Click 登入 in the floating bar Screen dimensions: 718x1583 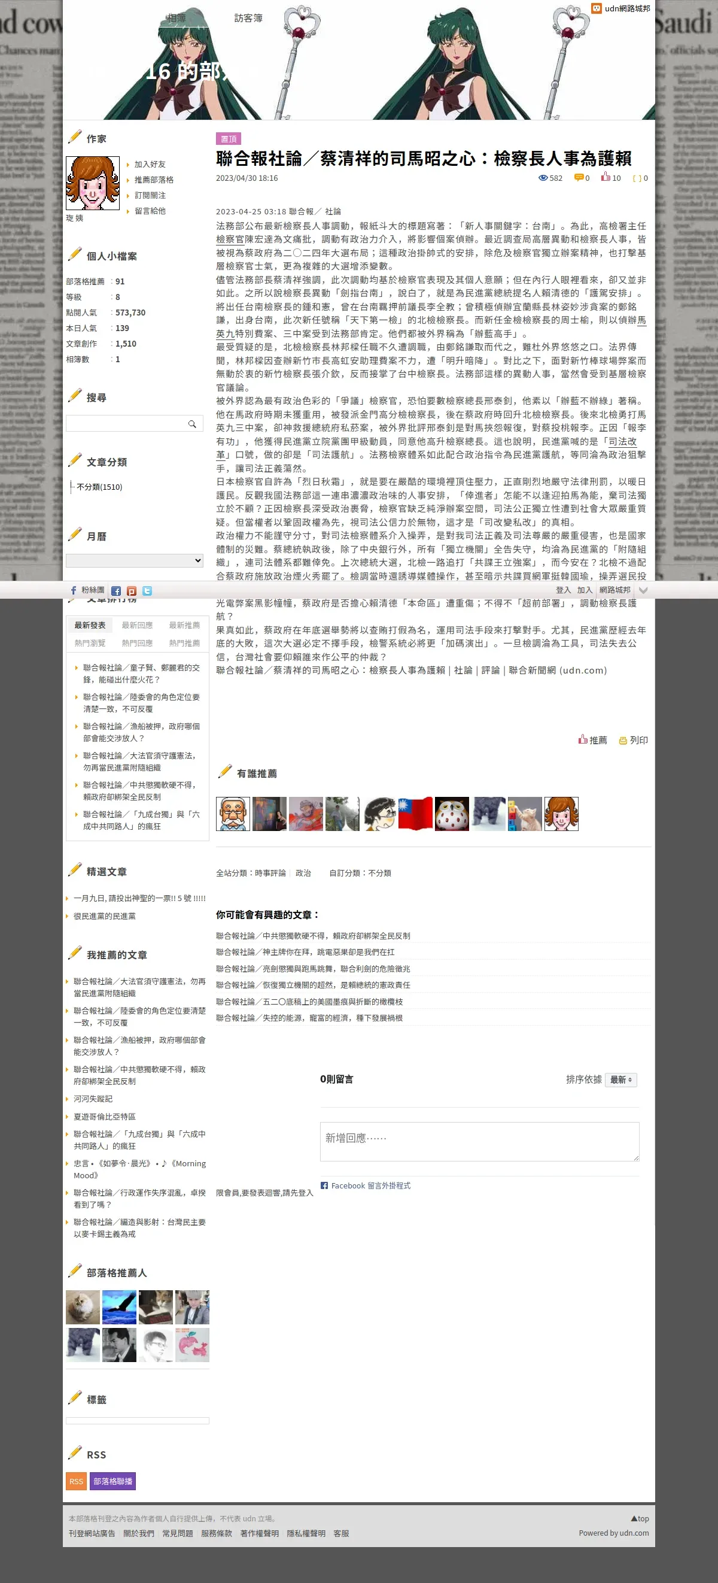click(x=563, y=590)
